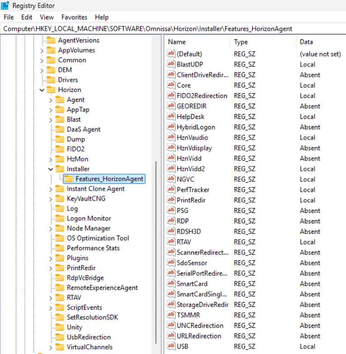Expand the Agent key
This screenshot has height=354, width=346.
tap(51, 100)
